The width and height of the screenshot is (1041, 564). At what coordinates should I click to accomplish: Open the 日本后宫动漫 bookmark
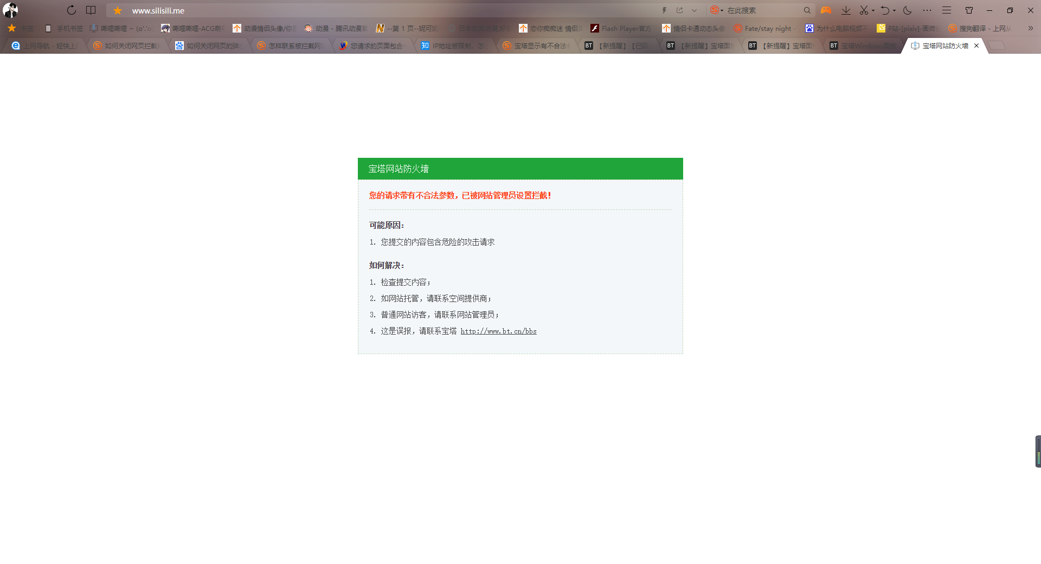(479, 28)
